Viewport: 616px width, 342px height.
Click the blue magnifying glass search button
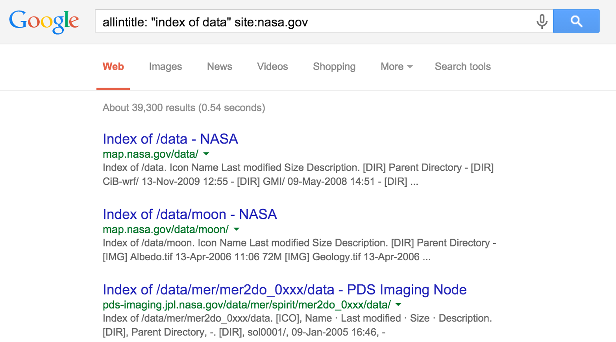pyautogui.click(x=576, y=21)
